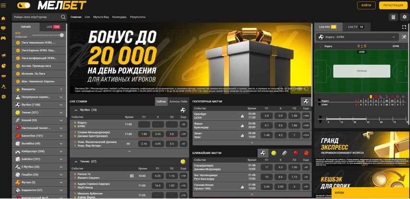The image size is (410, 199).
Task: Expand Волейбол (49) category
Action: tap(39, 144)
